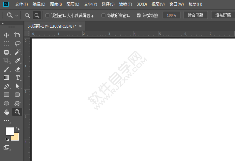Image resolution: width=235 pixels, height=161 pixels.
Task: Swap foreground and background colors
Action: 18,129
